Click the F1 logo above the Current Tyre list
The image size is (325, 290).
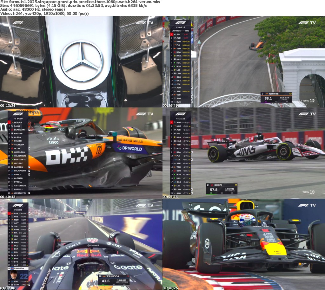click(x=180, y=23)
